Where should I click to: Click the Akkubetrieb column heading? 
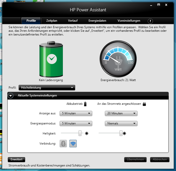pyautogui.click(x=74, y=104)
